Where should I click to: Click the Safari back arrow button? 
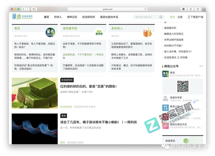point(24,9)
